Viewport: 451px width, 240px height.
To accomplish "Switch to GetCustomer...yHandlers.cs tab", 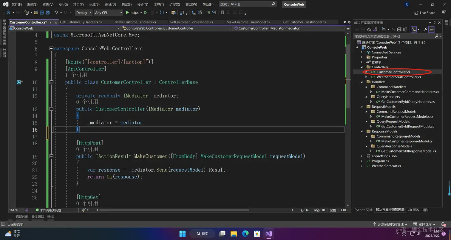I will (81, 22).
